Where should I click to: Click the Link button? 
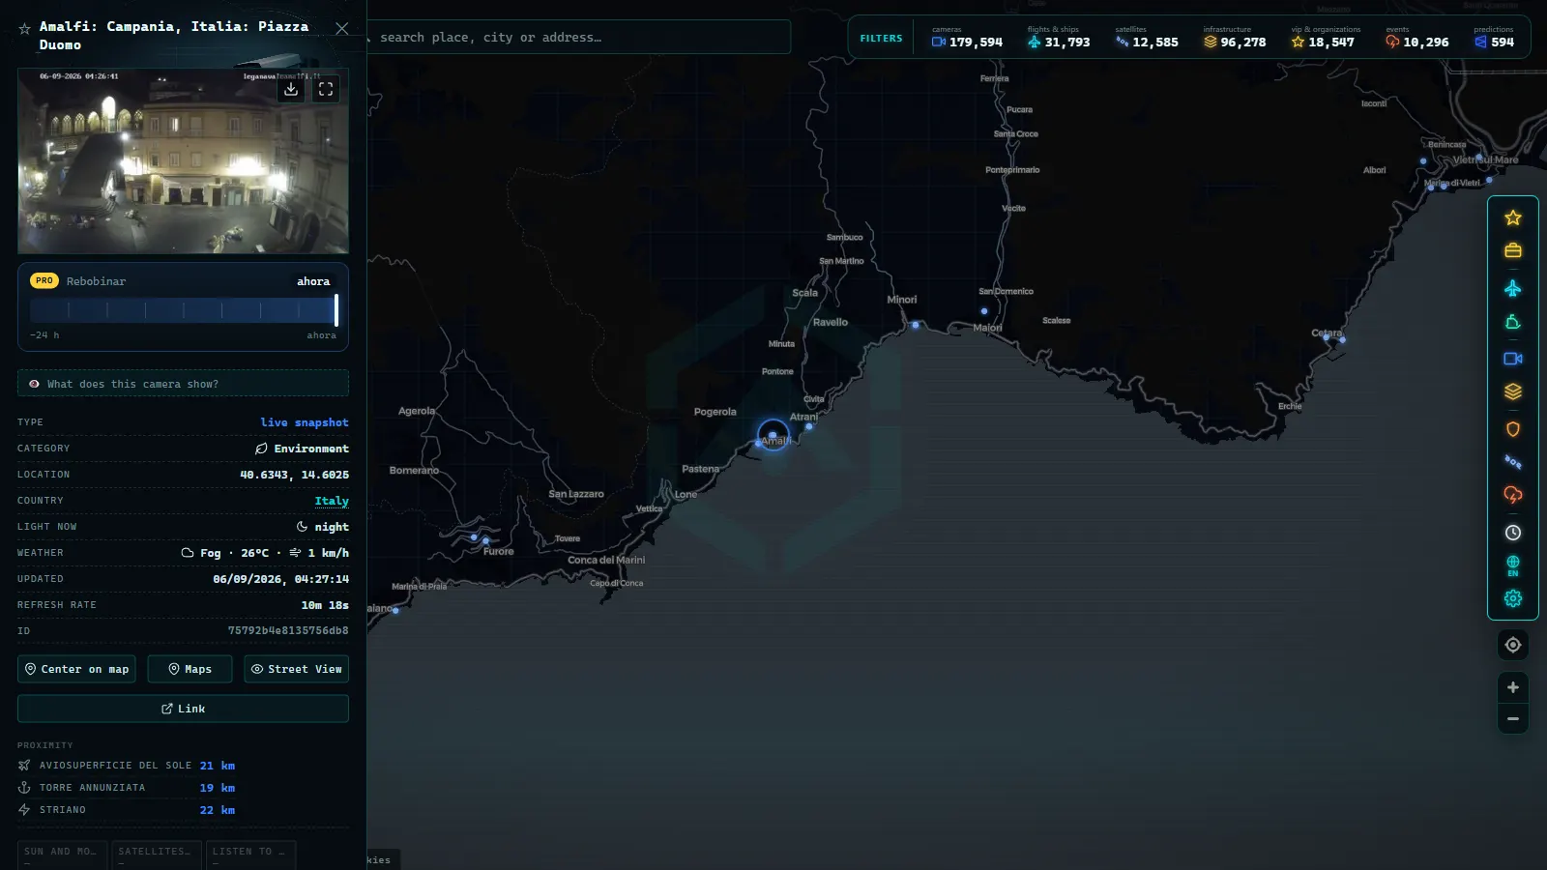(x=183, y=709)
